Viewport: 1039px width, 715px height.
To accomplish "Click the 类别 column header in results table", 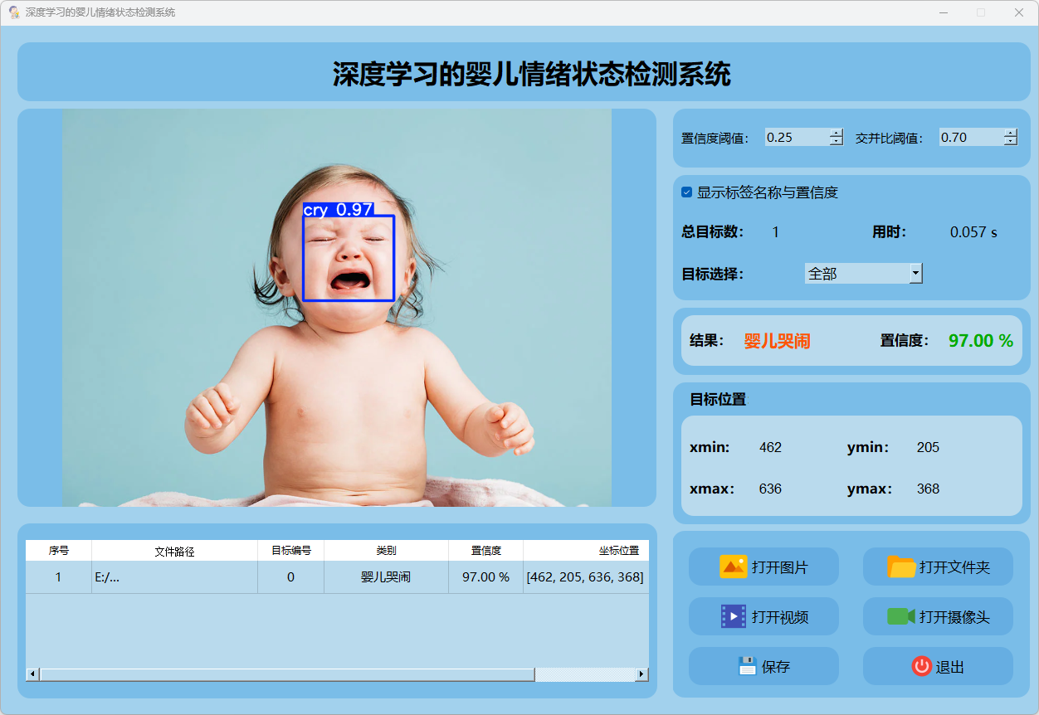I will [x=386, y=551].
